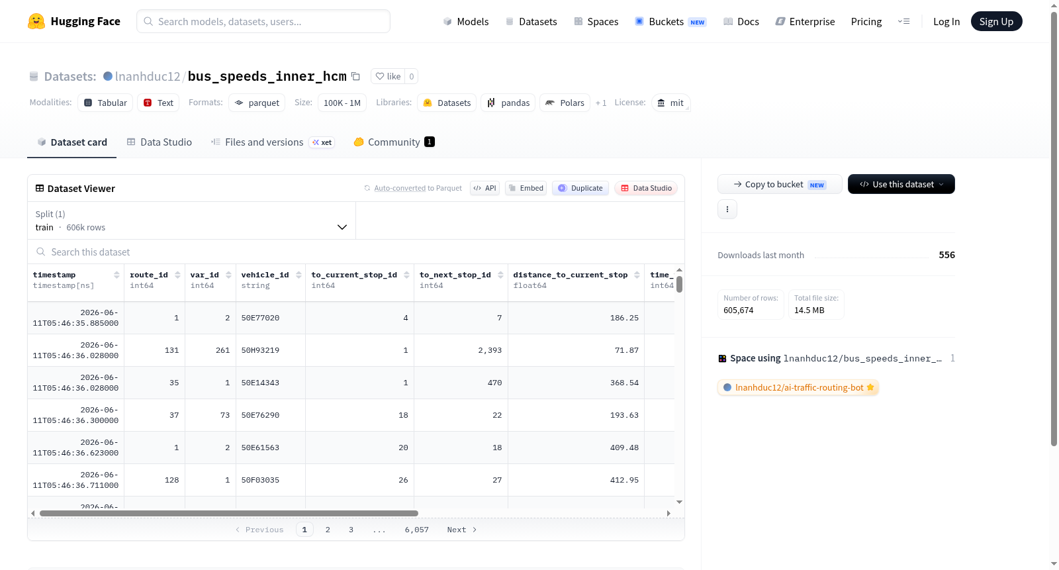The width and height of the screenshot is (1059, 570).
Task: Click the table vertical scrollbar thumb
Action: (679, 284)
